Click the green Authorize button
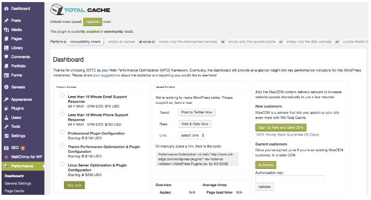 coord(266,165)
